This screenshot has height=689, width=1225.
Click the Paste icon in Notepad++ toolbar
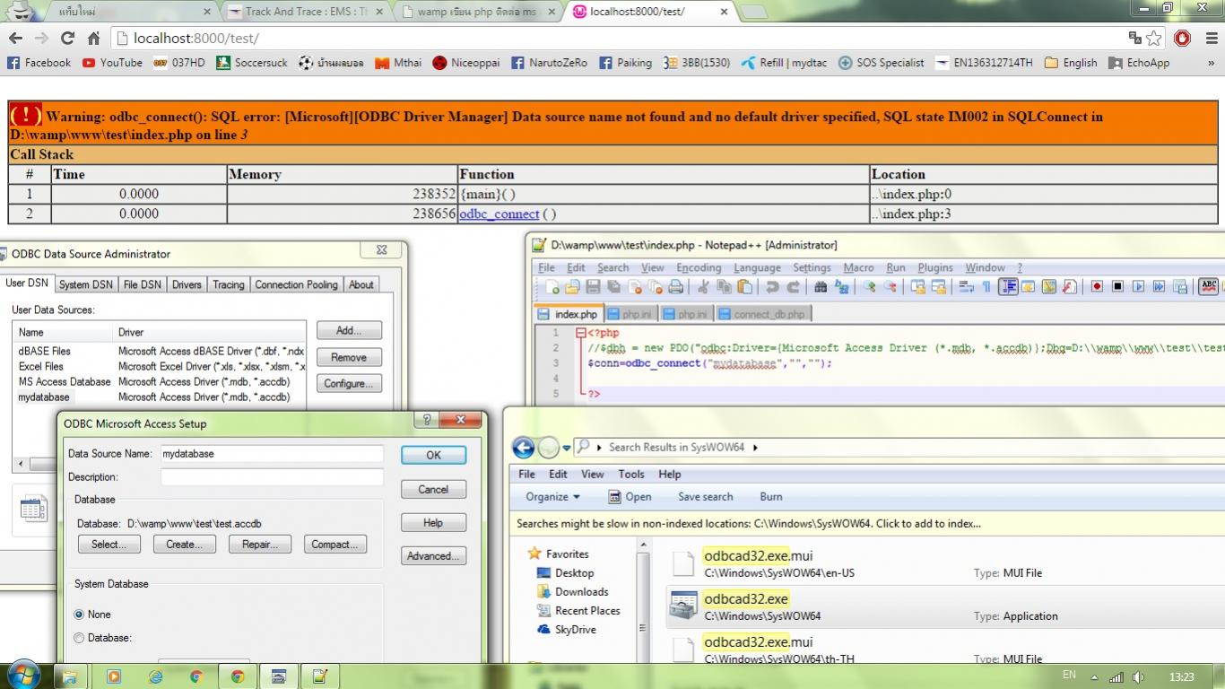pyautogui.click(x=745, y=287)
